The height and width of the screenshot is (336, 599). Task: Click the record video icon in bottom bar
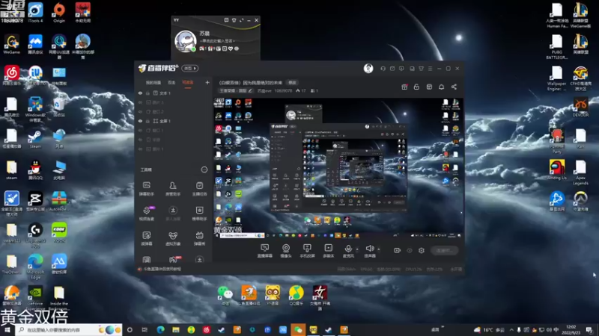[398, 251]
